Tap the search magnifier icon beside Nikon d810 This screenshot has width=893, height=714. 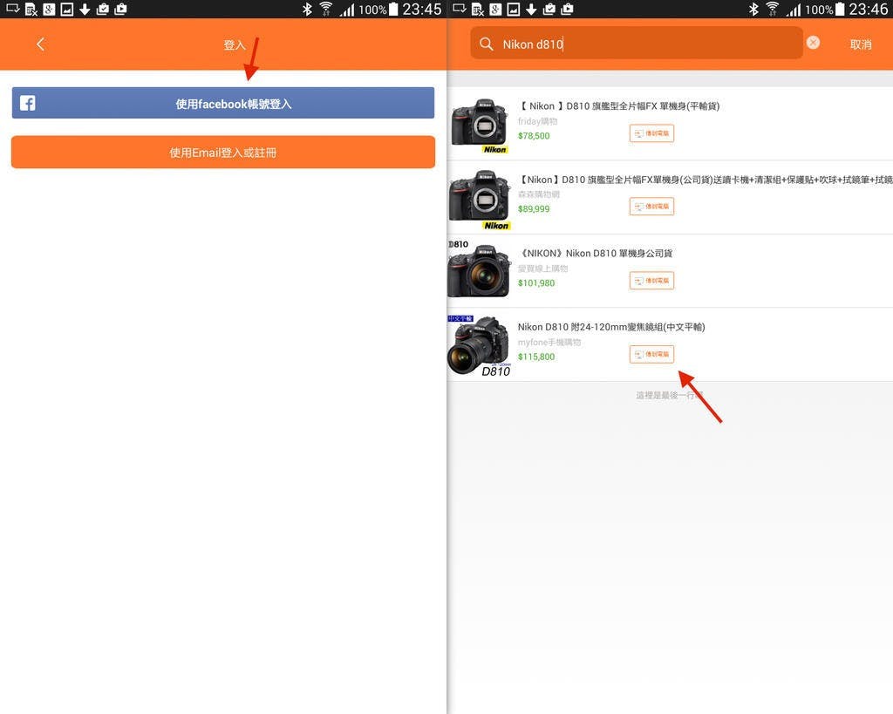486,44
